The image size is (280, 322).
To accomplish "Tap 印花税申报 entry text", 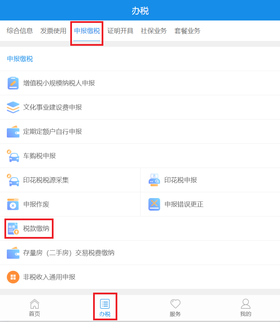I will tap(181, 180).
